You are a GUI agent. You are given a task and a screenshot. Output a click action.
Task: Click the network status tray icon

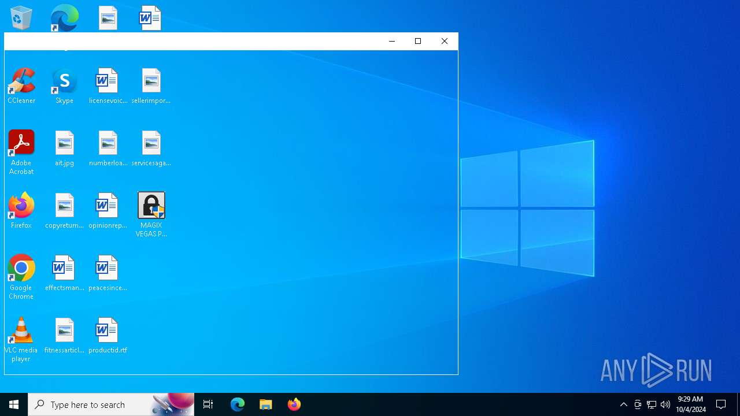[x=652, y=404]
